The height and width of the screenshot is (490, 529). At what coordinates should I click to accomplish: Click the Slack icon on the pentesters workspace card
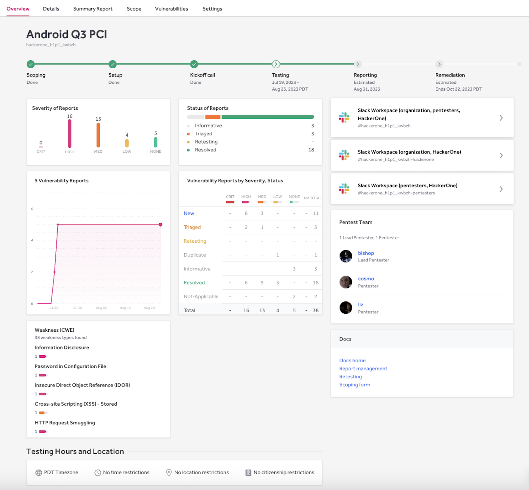[x=344, y=189]
